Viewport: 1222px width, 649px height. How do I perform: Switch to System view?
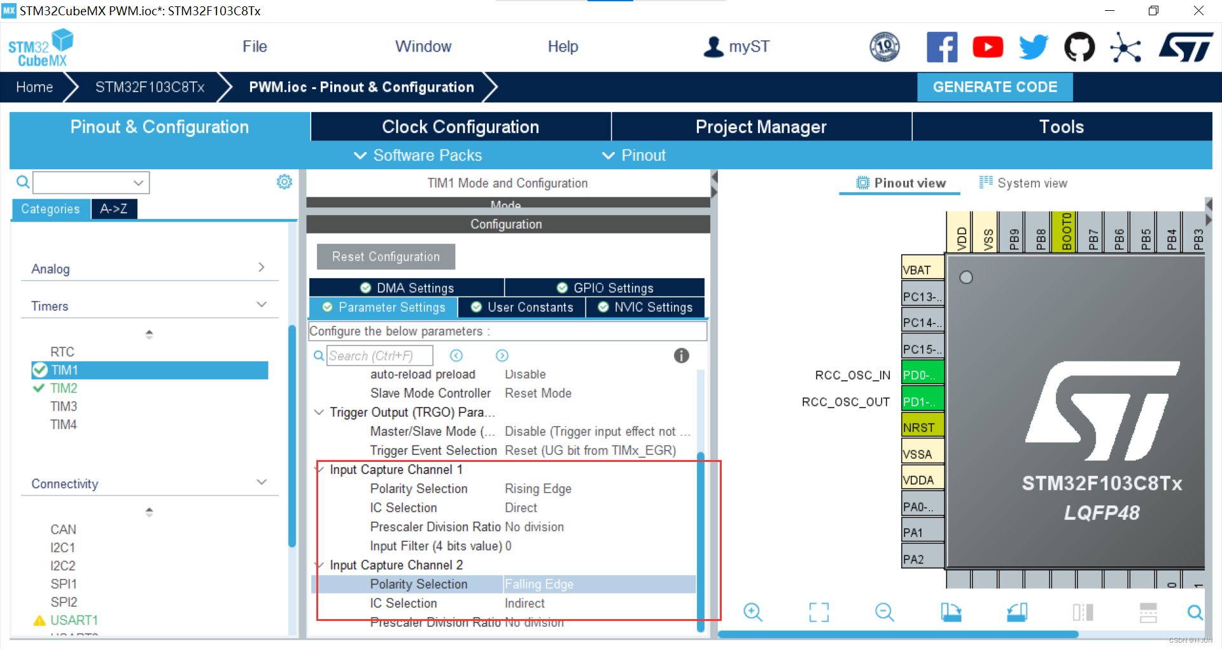1023,183
